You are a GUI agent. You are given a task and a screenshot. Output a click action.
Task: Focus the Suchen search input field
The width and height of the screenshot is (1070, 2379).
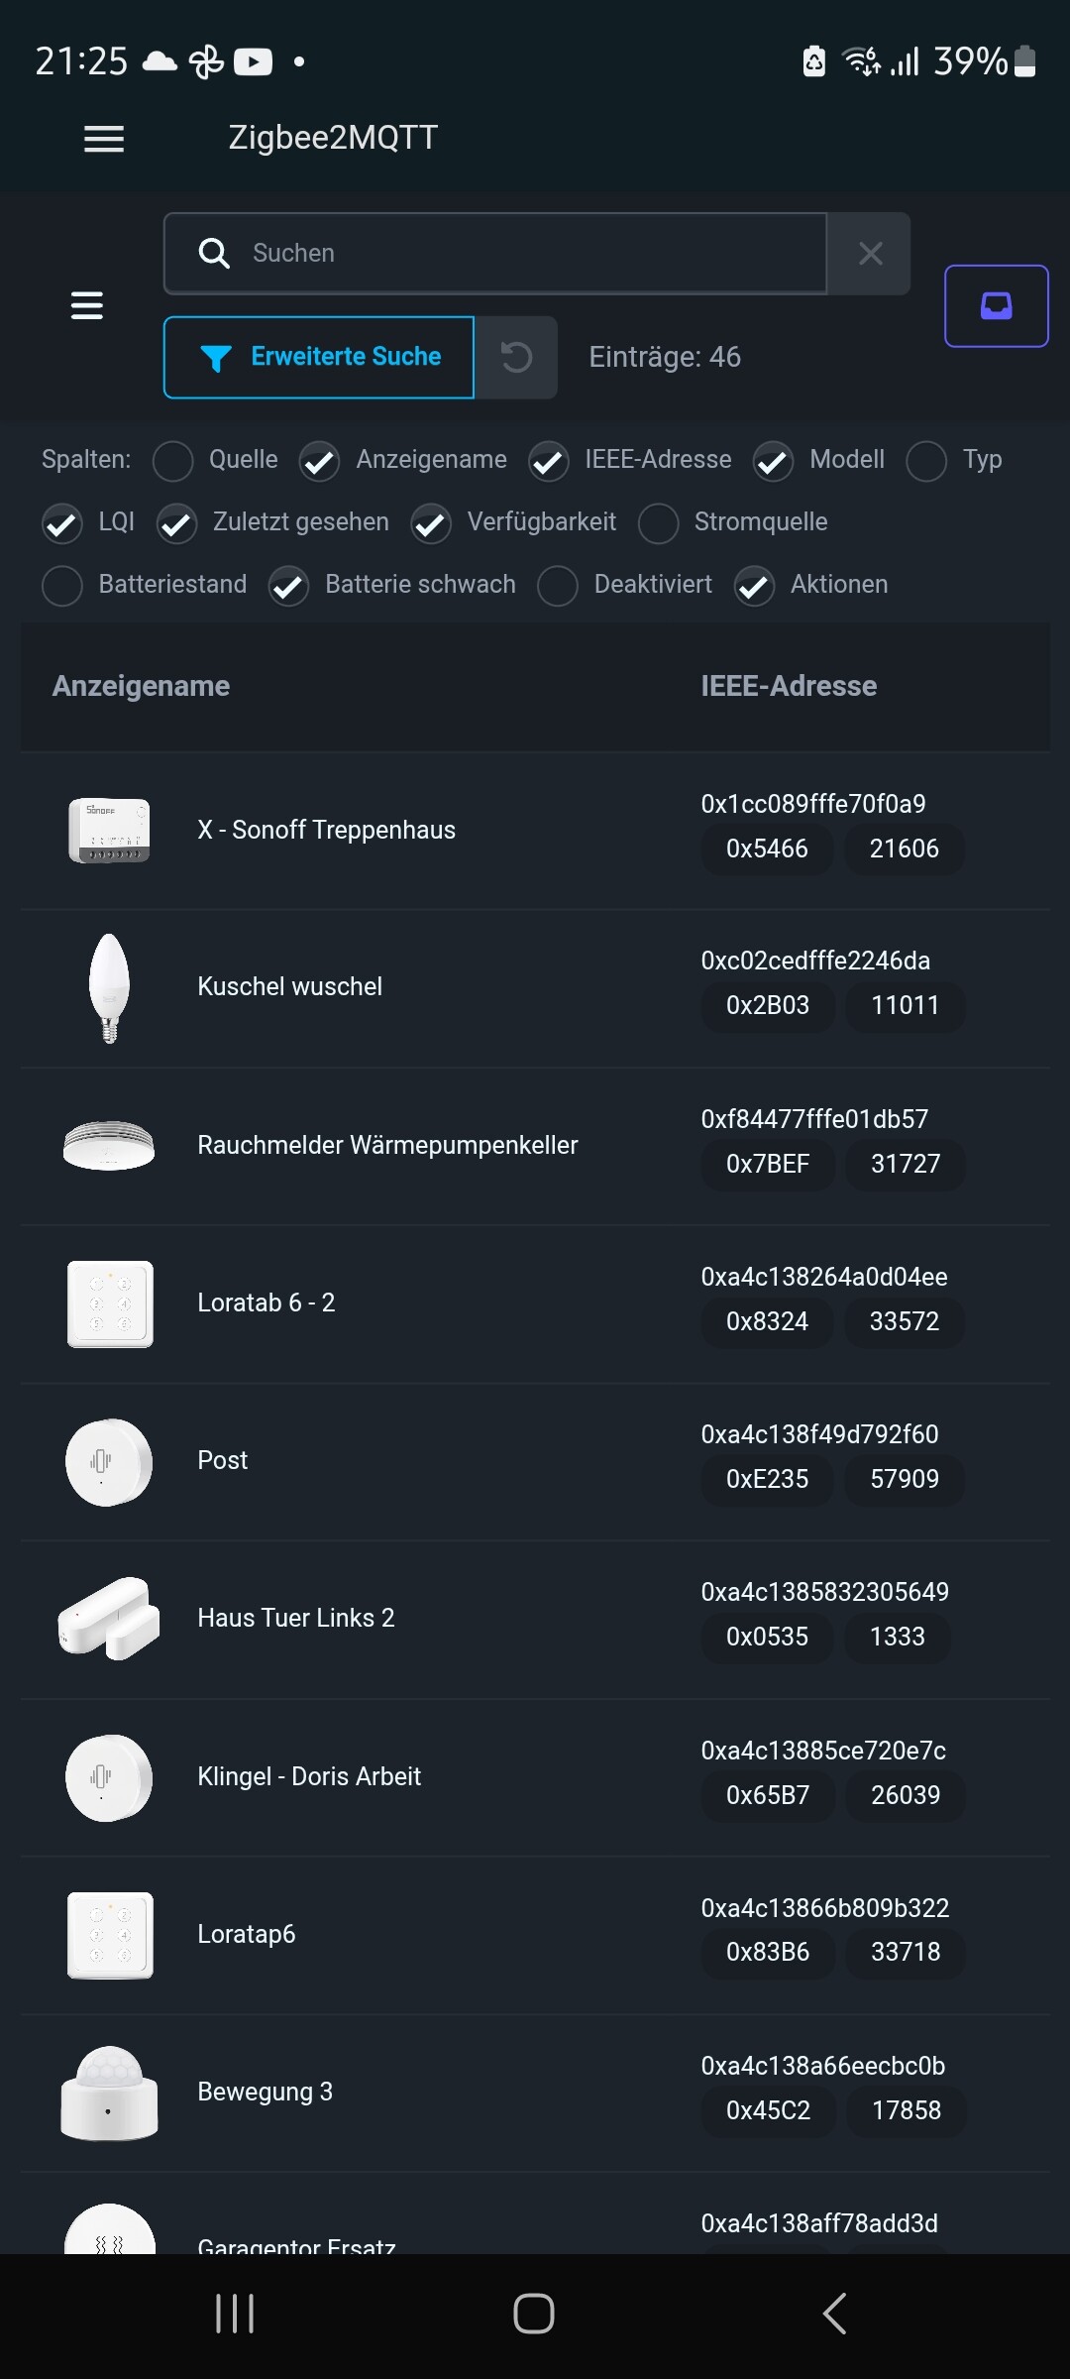[x=495, y=254]
